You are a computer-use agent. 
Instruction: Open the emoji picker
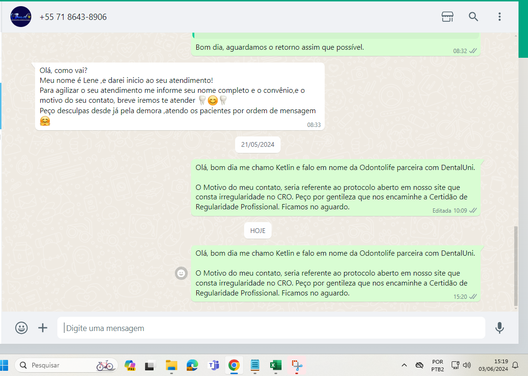coord(21,328)
